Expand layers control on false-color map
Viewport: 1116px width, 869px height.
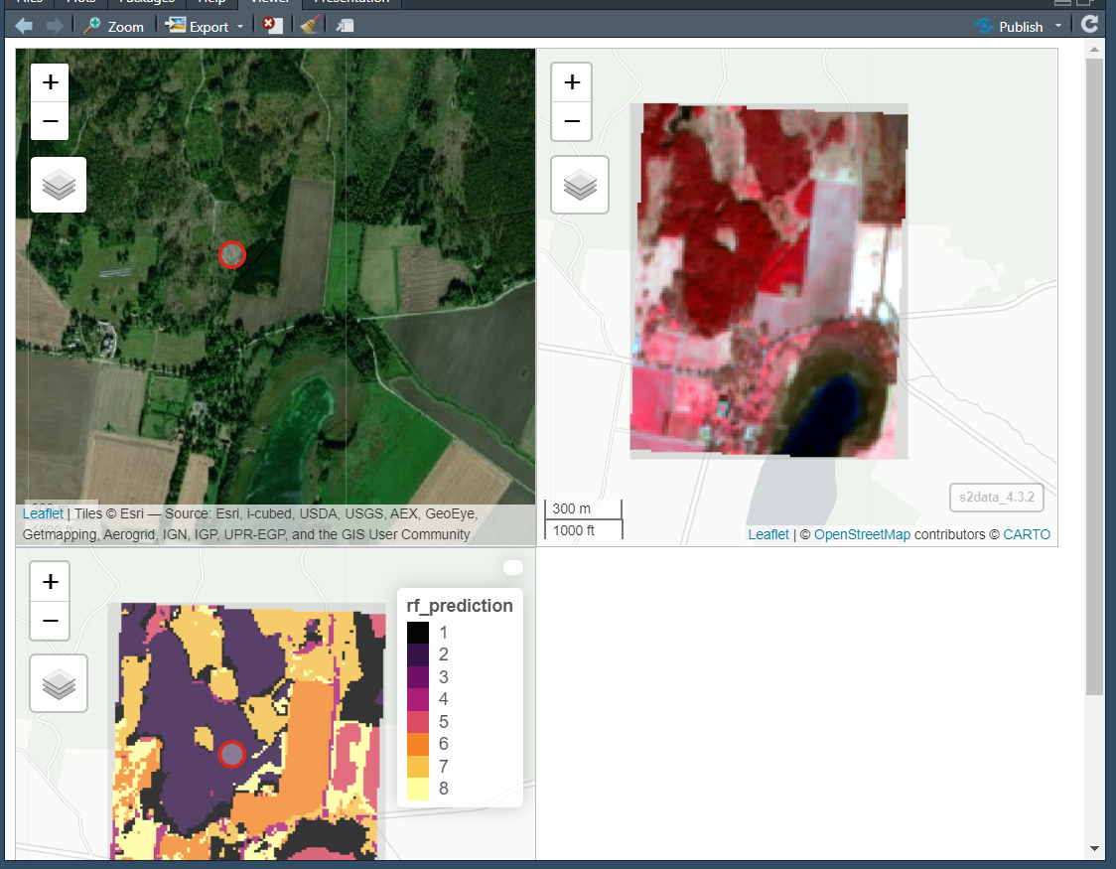coord(579,185)
